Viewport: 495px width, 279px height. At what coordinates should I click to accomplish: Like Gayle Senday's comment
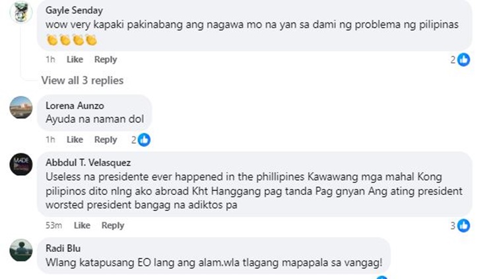[75, 60]
